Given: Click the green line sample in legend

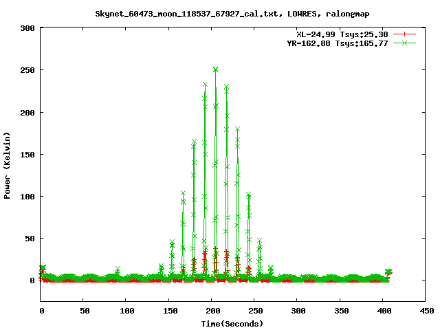Looking at the screenshot, I should pyautogui.click(x=404, y=43).
